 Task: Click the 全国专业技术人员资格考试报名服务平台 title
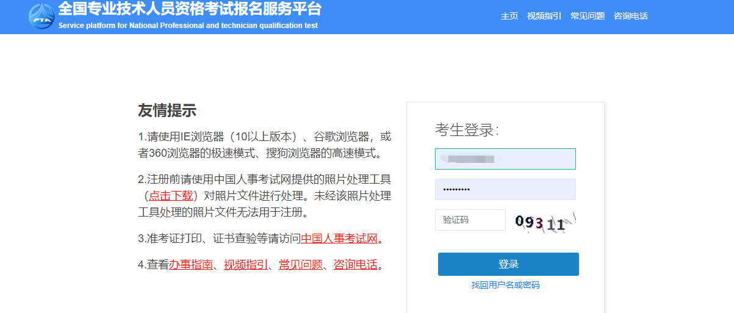tap(190, 10)
